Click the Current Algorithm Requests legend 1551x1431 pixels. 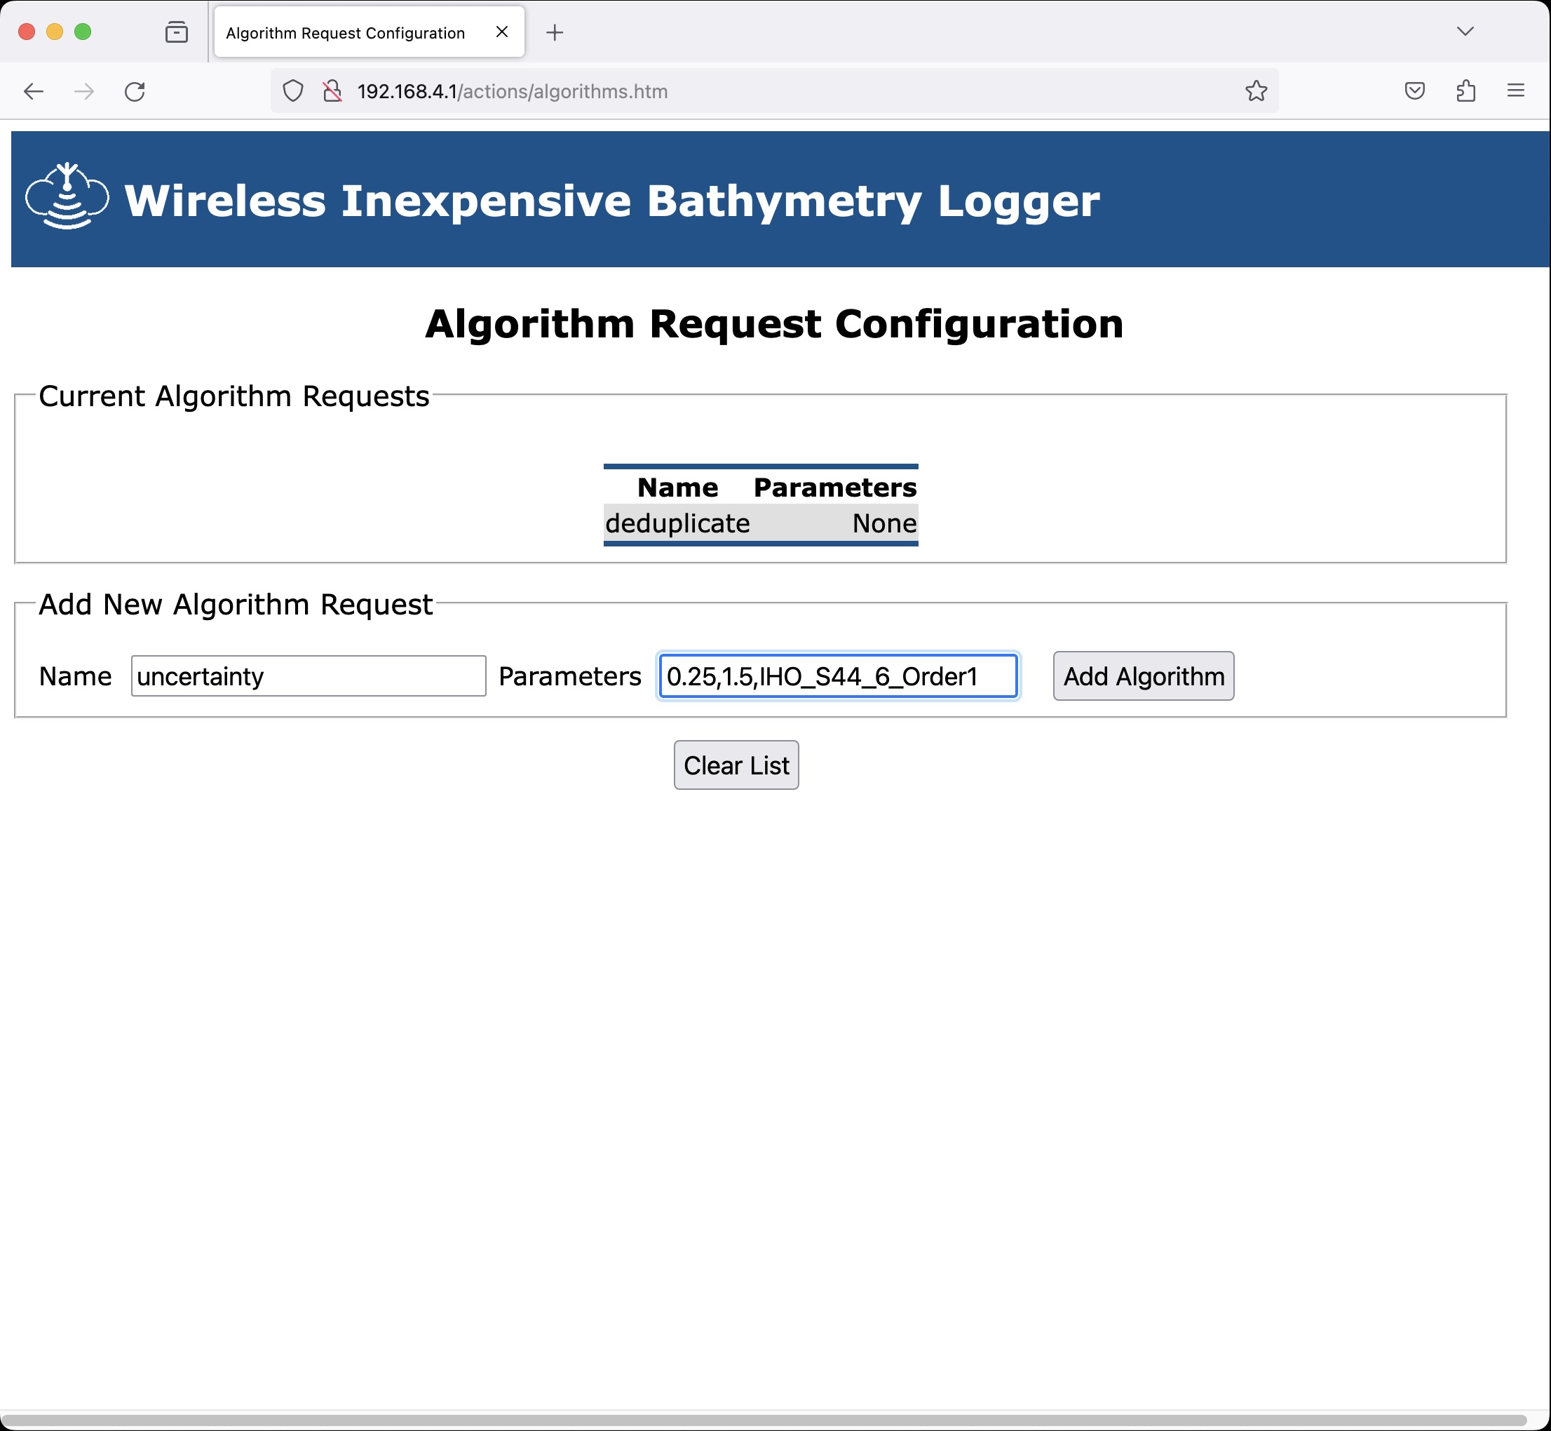(233, 396)
